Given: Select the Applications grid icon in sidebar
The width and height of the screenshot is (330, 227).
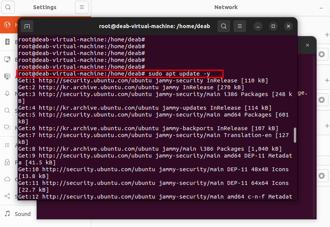Looking at the screenshot, I should tap(7, 145).
